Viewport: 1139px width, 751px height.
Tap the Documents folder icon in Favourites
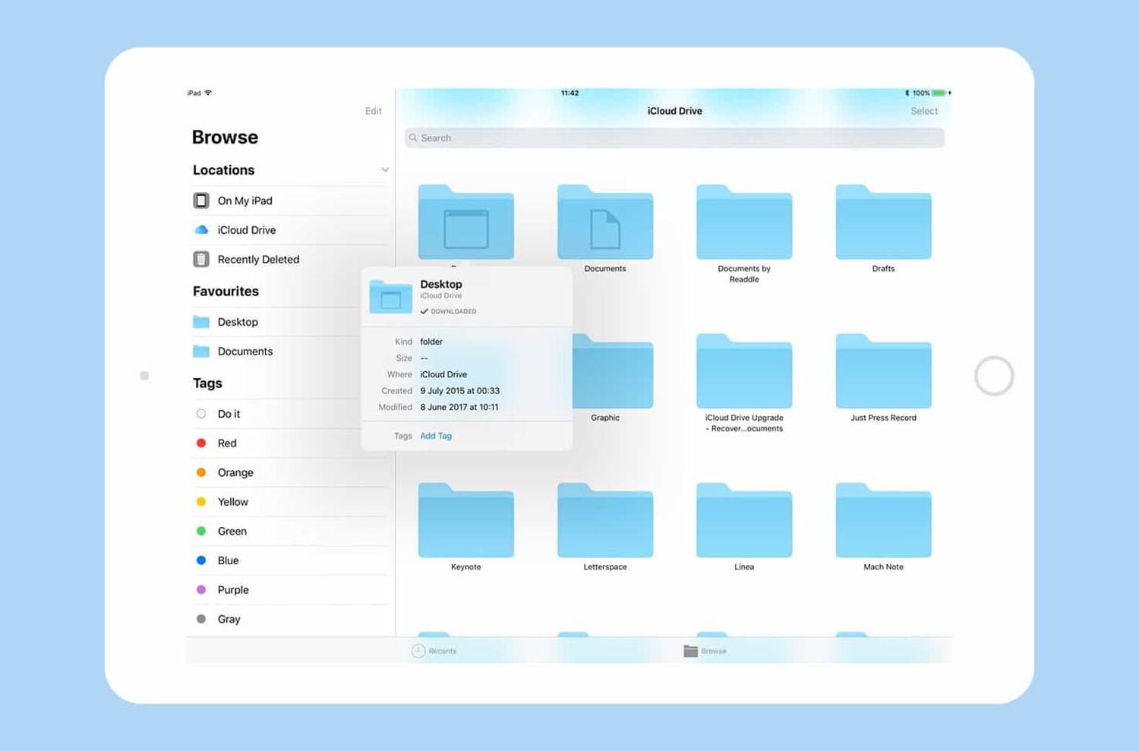201,351
